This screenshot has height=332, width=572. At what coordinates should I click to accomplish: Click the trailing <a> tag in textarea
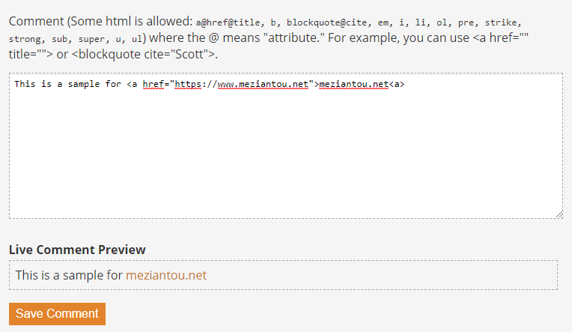[x=397, y=85]
